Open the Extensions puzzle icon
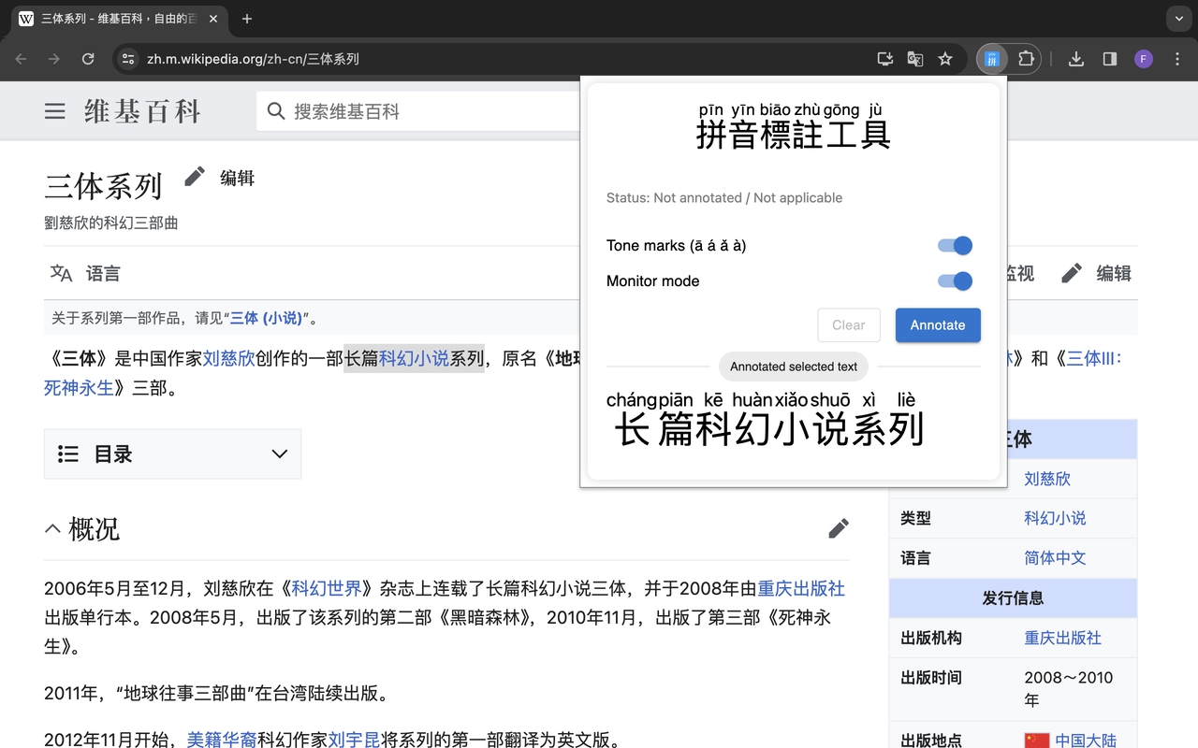The image size is (1198, 748). click(1026, 58)
